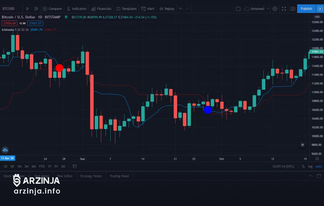Click the 10000.00 price axis label
The height and width of the screenshot is (206, 324).
(x=317, y=136)
